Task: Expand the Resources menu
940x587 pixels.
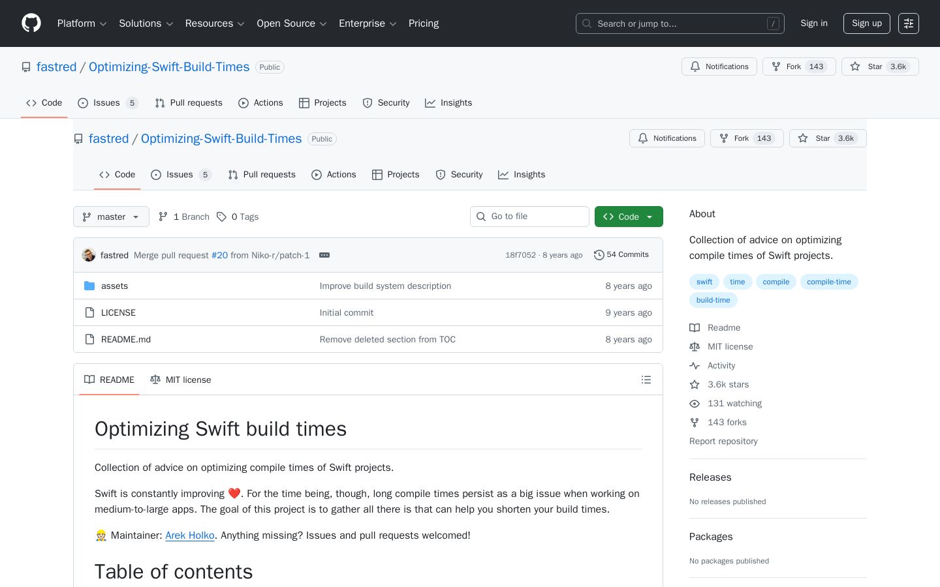Action: click(215, 23)
